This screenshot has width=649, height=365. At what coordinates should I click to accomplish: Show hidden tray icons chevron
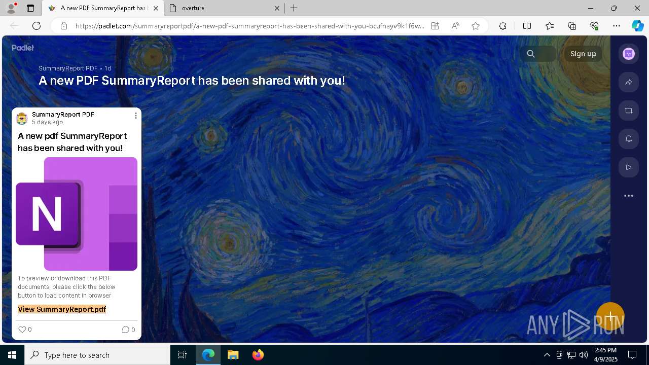(547, 355)
